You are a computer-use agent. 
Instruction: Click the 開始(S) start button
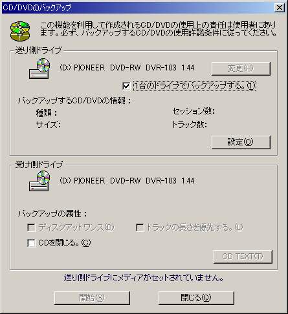pyautogui.click(x=92, y=298)
